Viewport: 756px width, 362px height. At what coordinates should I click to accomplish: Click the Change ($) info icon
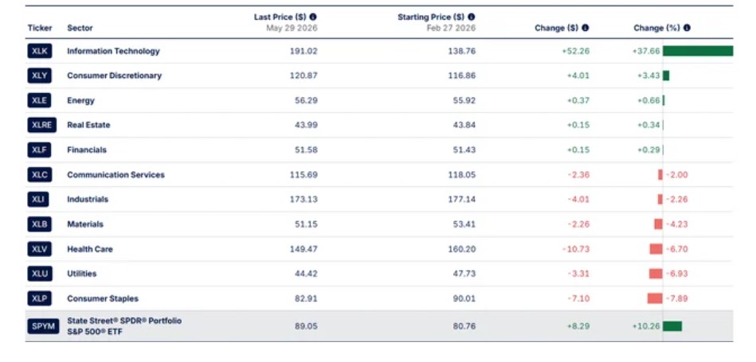585,28
